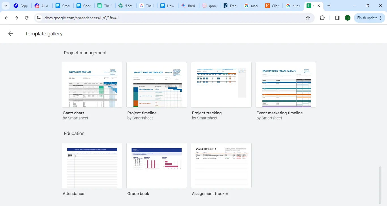Click the Assignment tracker title text
The height and width of the screenshot is (206, 387).
pyautogui.click(x=210, y=194)
